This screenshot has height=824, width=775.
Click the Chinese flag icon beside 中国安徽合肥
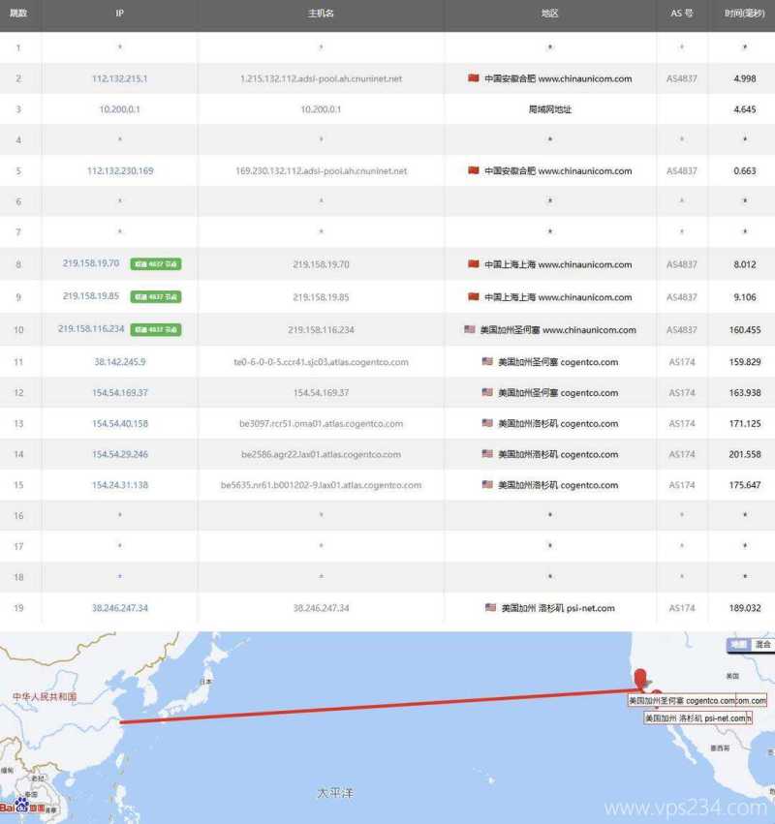click(x=472, y=78)
